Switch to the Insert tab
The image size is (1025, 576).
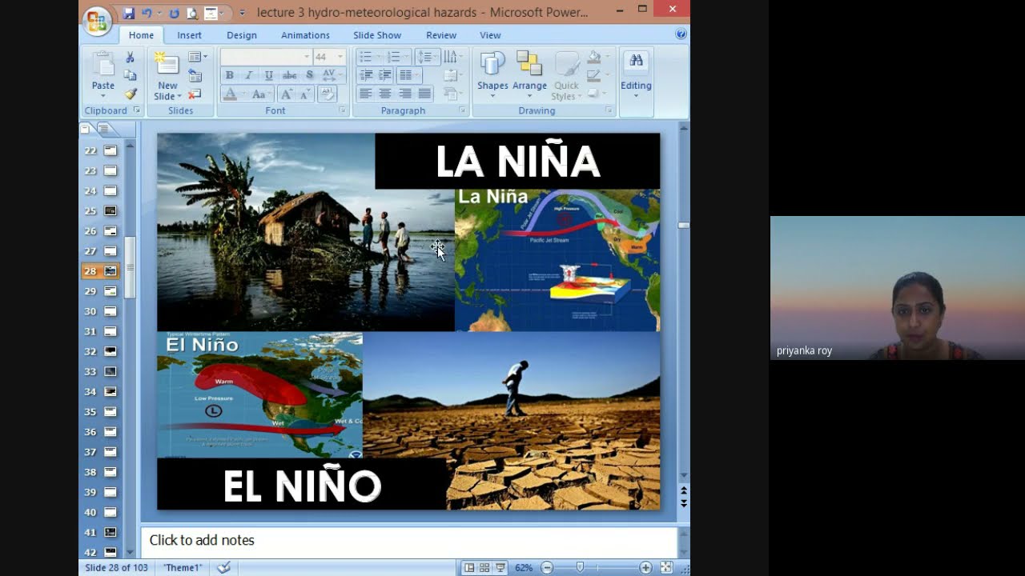coord(190,35)
